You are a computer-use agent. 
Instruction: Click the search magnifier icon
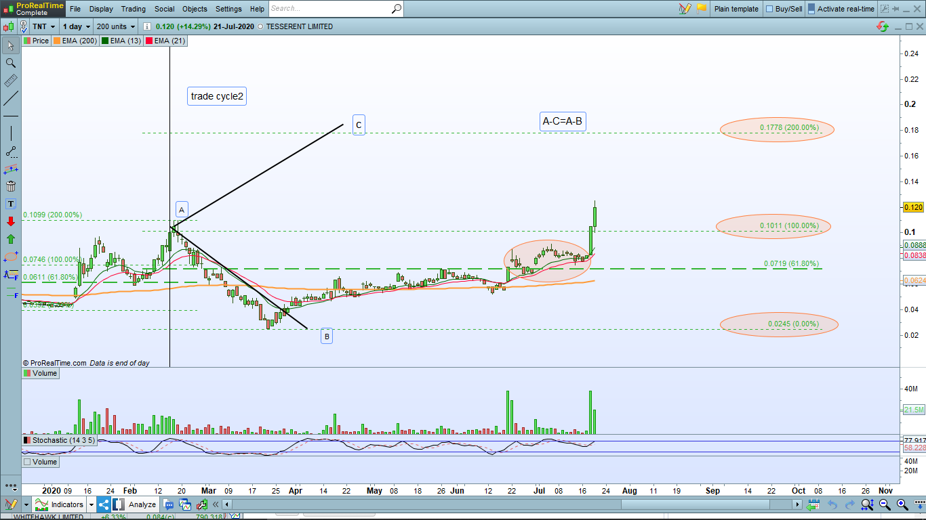(397, 9)
